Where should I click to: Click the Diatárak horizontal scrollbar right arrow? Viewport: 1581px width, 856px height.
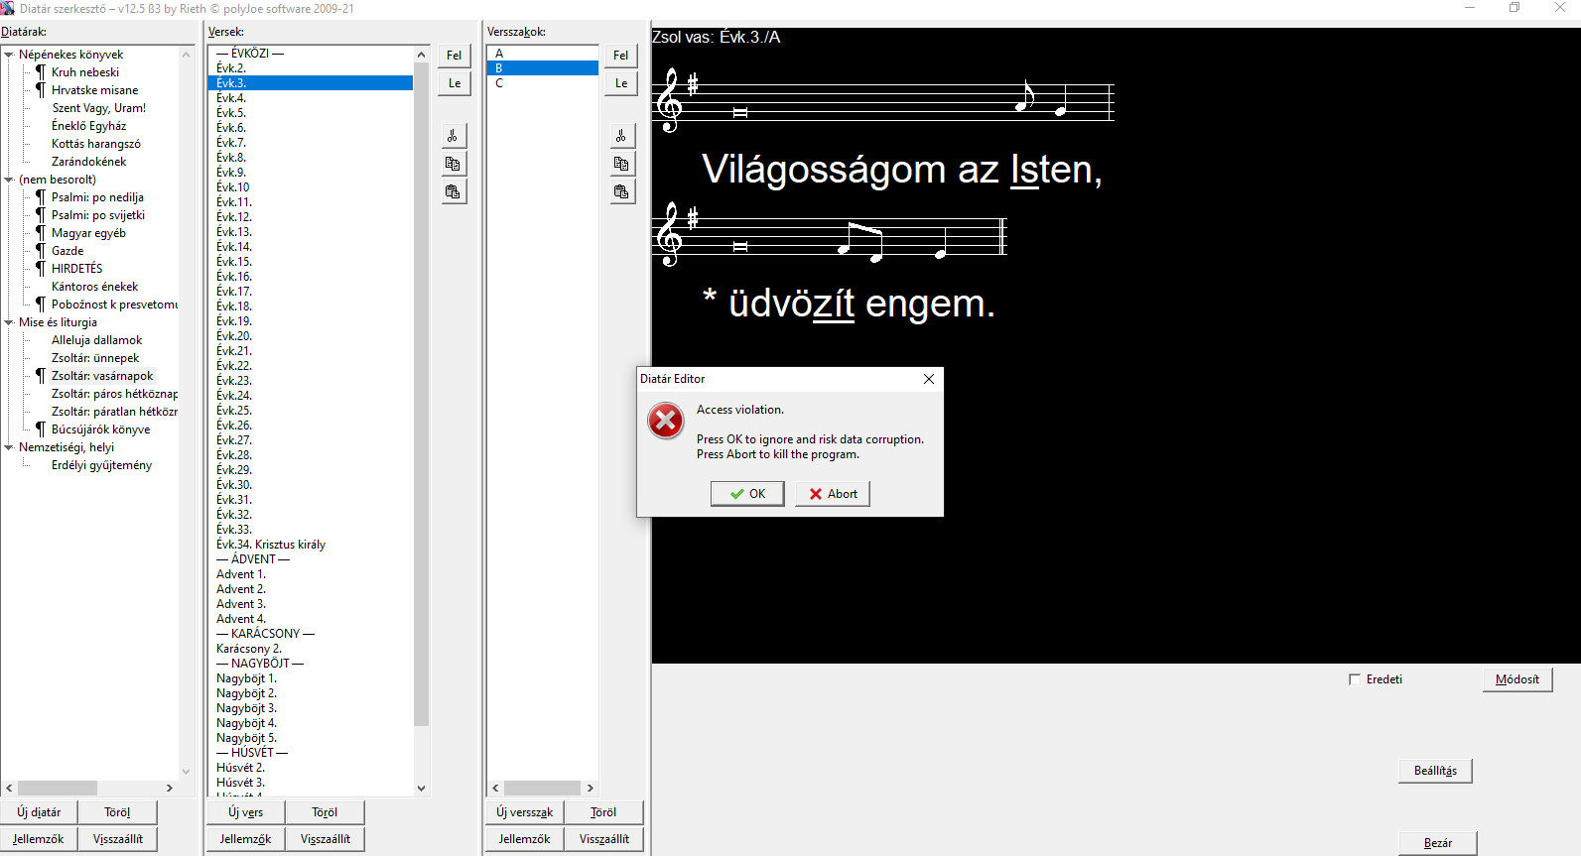pyautogui.click(x=170, y=788)
